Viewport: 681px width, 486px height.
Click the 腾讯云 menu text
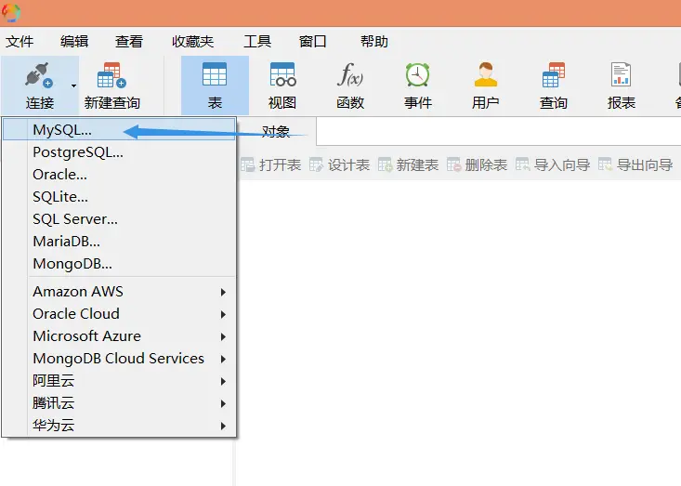point(53,403)
